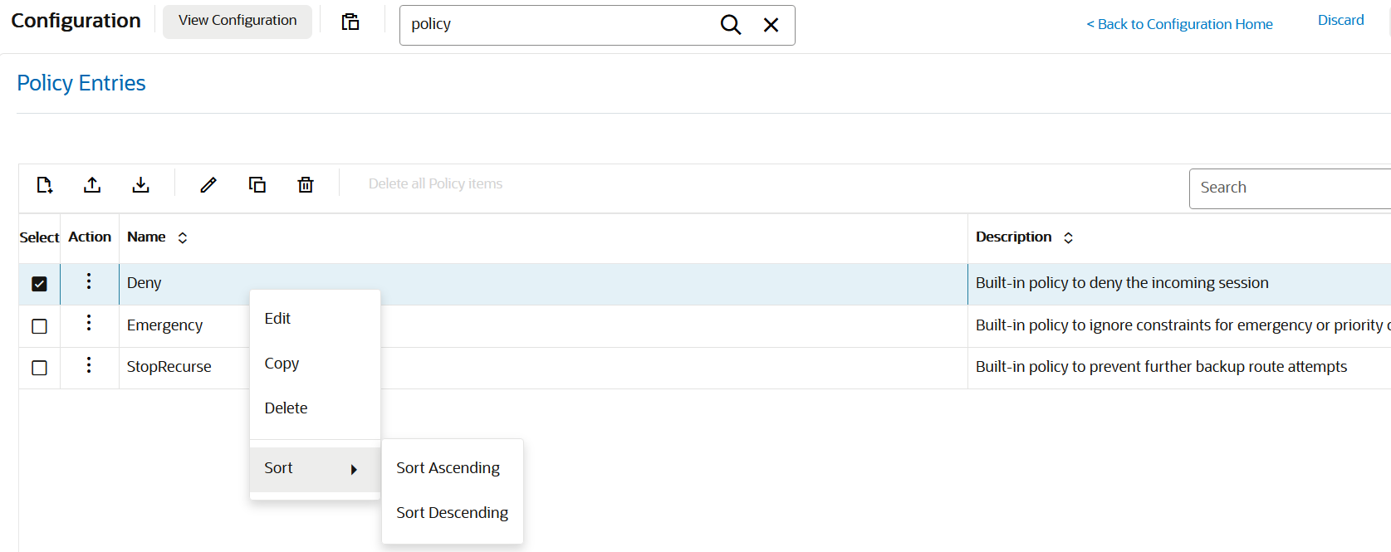
Task: Click the trash delete icon
Action: point(306,184)
